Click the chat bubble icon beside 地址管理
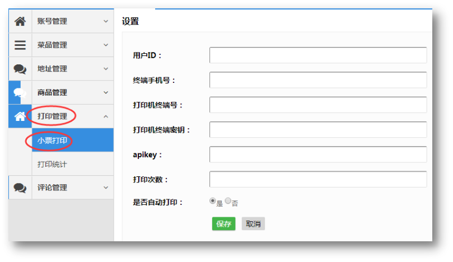The image size is (453, 262). 20,69
